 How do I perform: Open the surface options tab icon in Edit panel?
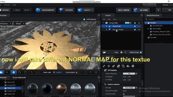coord(123,66)
